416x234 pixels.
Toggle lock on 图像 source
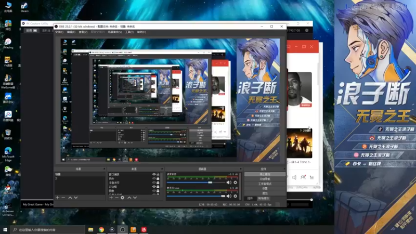158,191
